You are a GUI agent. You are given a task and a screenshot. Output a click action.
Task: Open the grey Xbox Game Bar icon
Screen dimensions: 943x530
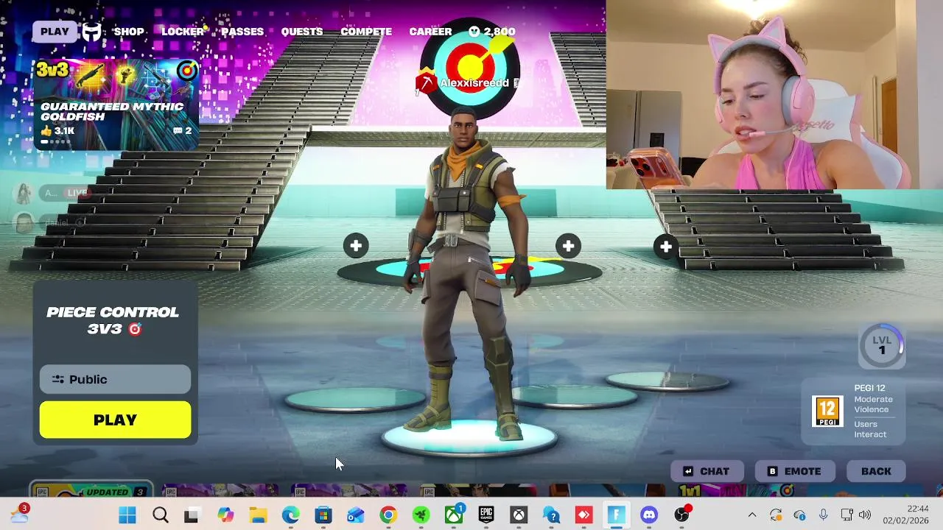[519, 515]
